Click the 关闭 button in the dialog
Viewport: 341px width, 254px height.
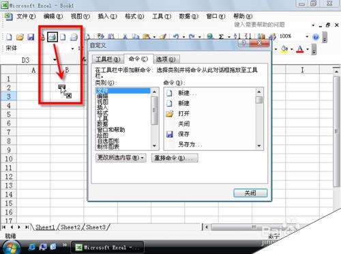pos(250,193)
